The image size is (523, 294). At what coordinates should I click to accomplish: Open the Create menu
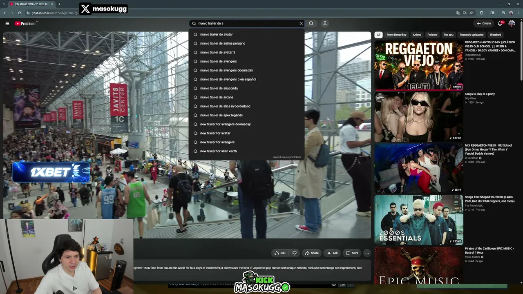click(x=484, y=23)
